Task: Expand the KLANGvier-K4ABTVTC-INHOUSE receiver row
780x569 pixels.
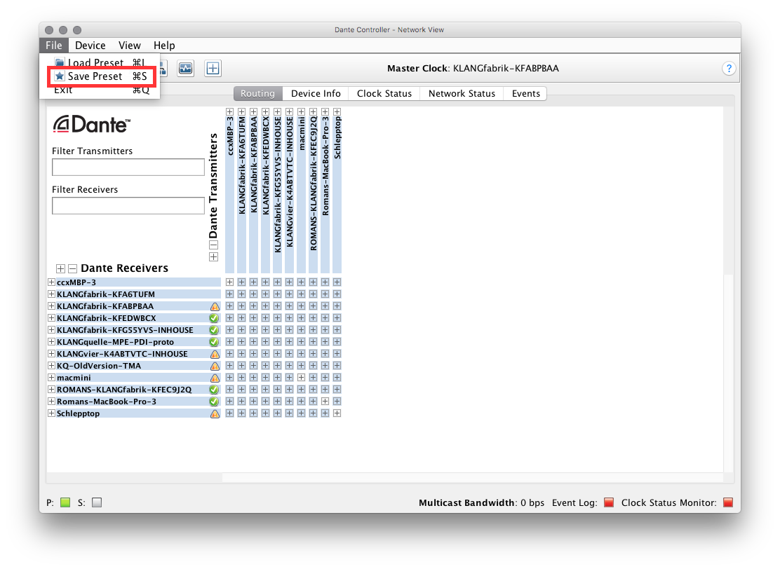Action: 51,353
